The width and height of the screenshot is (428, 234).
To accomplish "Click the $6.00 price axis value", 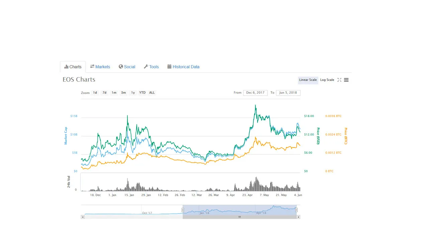I will [x=308, y=153].
